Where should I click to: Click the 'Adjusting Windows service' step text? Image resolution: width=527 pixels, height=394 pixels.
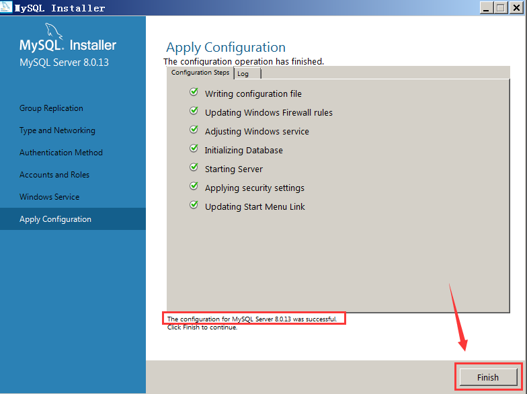[x=257, y=132]
